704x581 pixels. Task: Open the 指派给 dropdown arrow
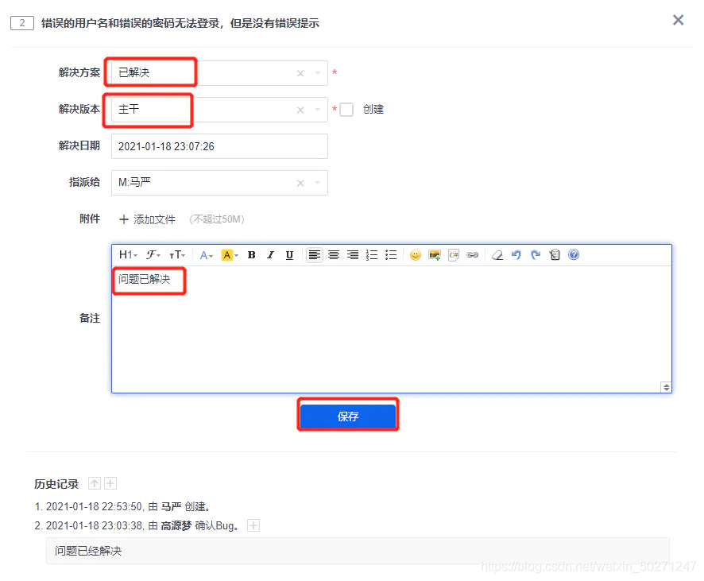(x=318, y=183)
